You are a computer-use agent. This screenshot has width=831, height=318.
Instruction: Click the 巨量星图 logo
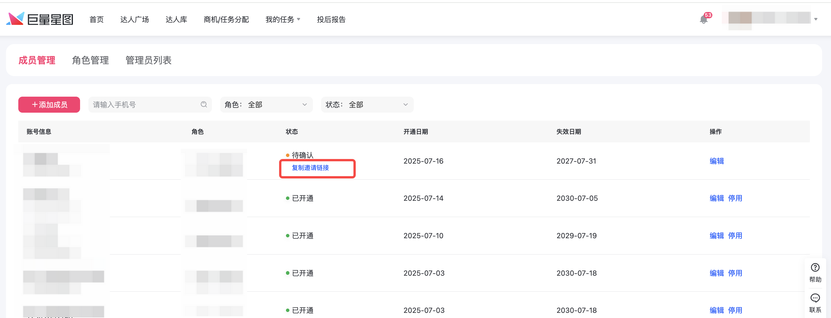point(40,19)
